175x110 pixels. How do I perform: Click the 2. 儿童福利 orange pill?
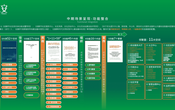pyautogui.click(x=70, y=69)
